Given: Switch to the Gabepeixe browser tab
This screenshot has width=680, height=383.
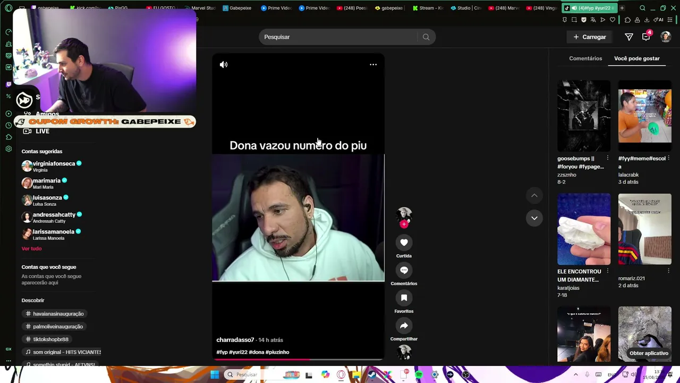Looking at the screenshot, I should point(237,8).
